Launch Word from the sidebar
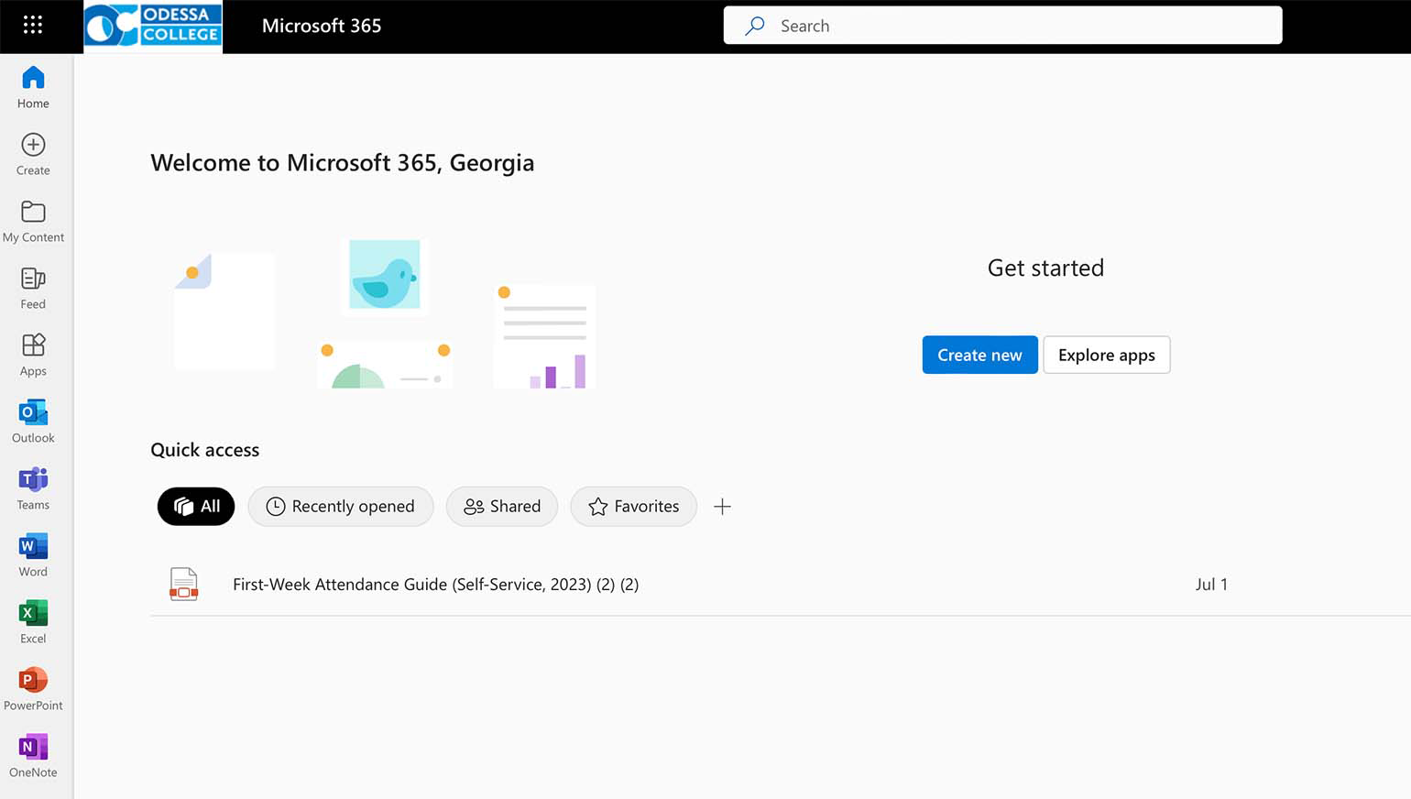This screenshot has width=1411, height=799. click(33, 555)
